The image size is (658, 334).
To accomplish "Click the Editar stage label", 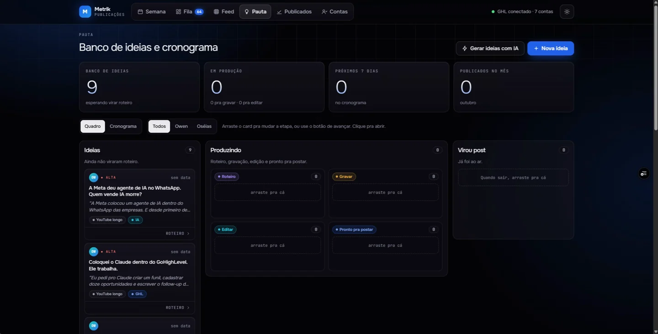I will click(x=226, y=230).
